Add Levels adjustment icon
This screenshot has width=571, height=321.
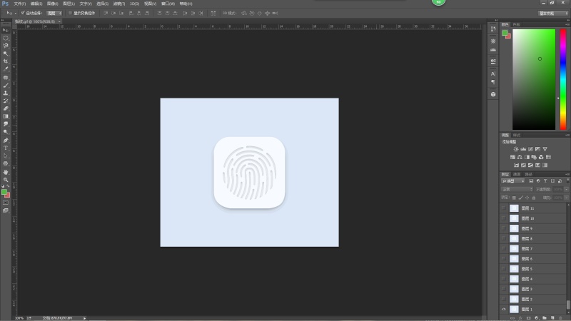tap(523, 149)
